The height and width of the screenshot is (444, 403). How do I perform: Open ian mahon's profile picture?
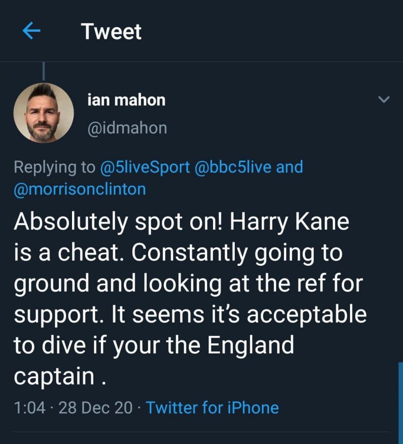43,113
